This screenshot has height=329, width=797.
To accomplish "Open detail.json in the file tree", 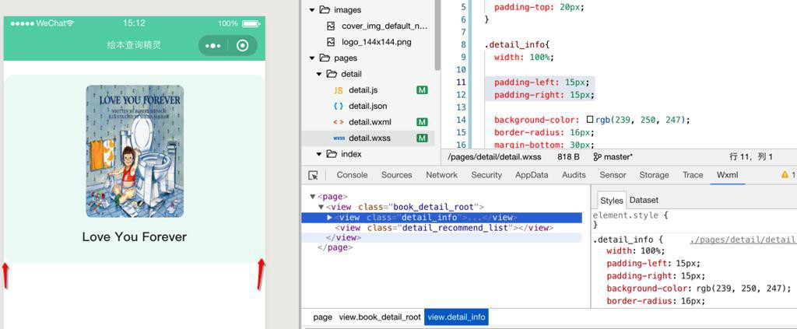I will point(368,106).
